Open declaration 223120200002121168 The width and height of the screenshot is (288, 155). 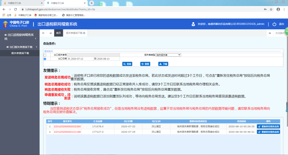coord(67,132)
